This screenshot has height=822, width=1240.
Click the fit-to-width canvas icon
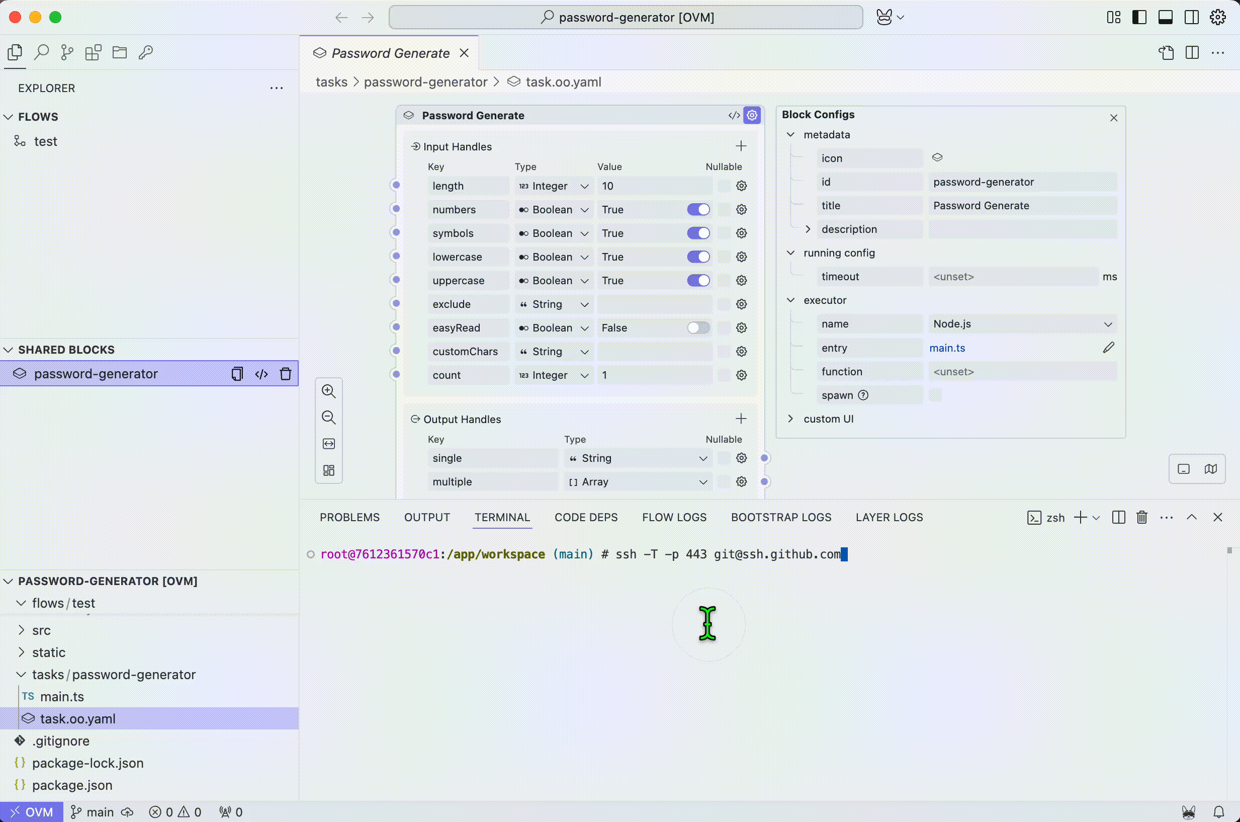tap(328, 444)
